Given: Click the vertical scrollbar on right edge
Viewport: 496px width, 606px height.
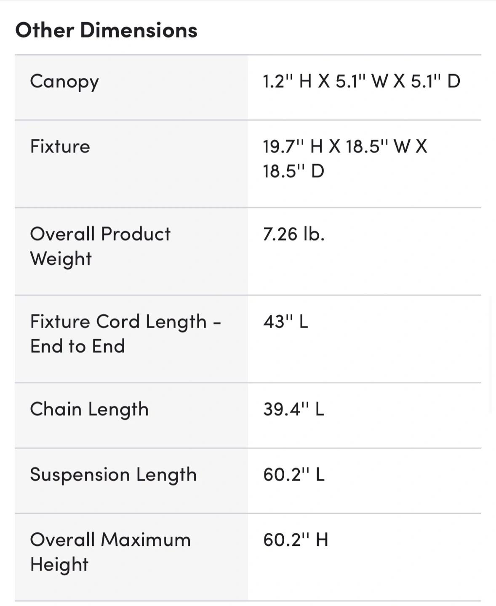Looking at the screenshot, I should tap(491, 353).
